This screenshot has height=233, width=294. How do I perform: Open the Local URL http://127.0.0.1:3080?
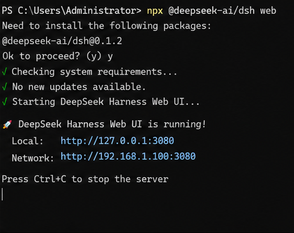point(117,141)
